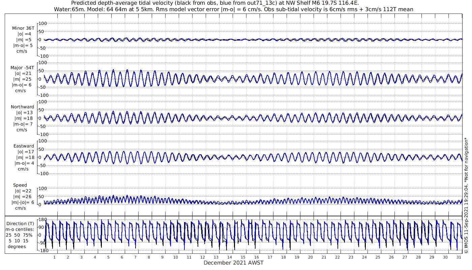Select the 'Speed' panel label
The height and width of the screenshot is (270, 472).
click(20, 185)
